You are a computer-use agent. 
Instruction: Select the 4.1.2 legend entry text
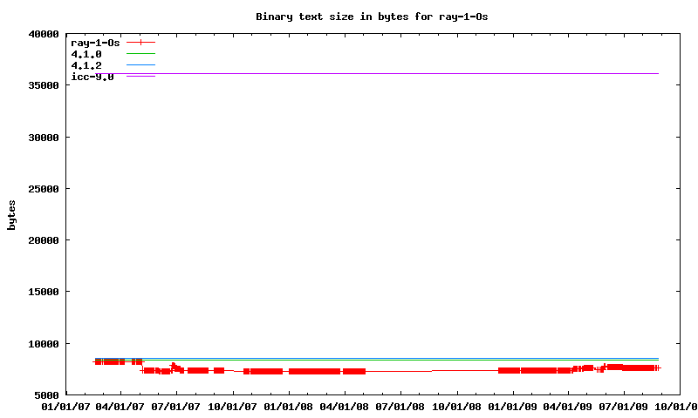coord(86,65)
